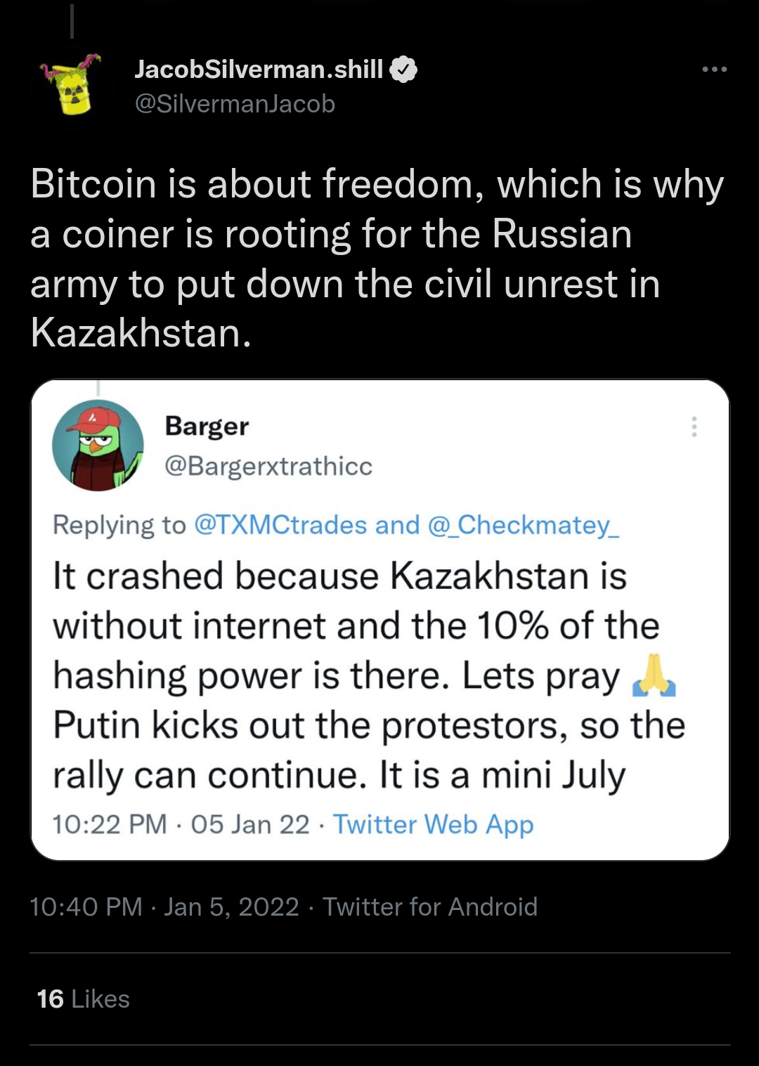This screenshot has height=1066, width=759.
Task: Click the verified badge next to JacobSilverman.shill
Action: click(403, 70)
